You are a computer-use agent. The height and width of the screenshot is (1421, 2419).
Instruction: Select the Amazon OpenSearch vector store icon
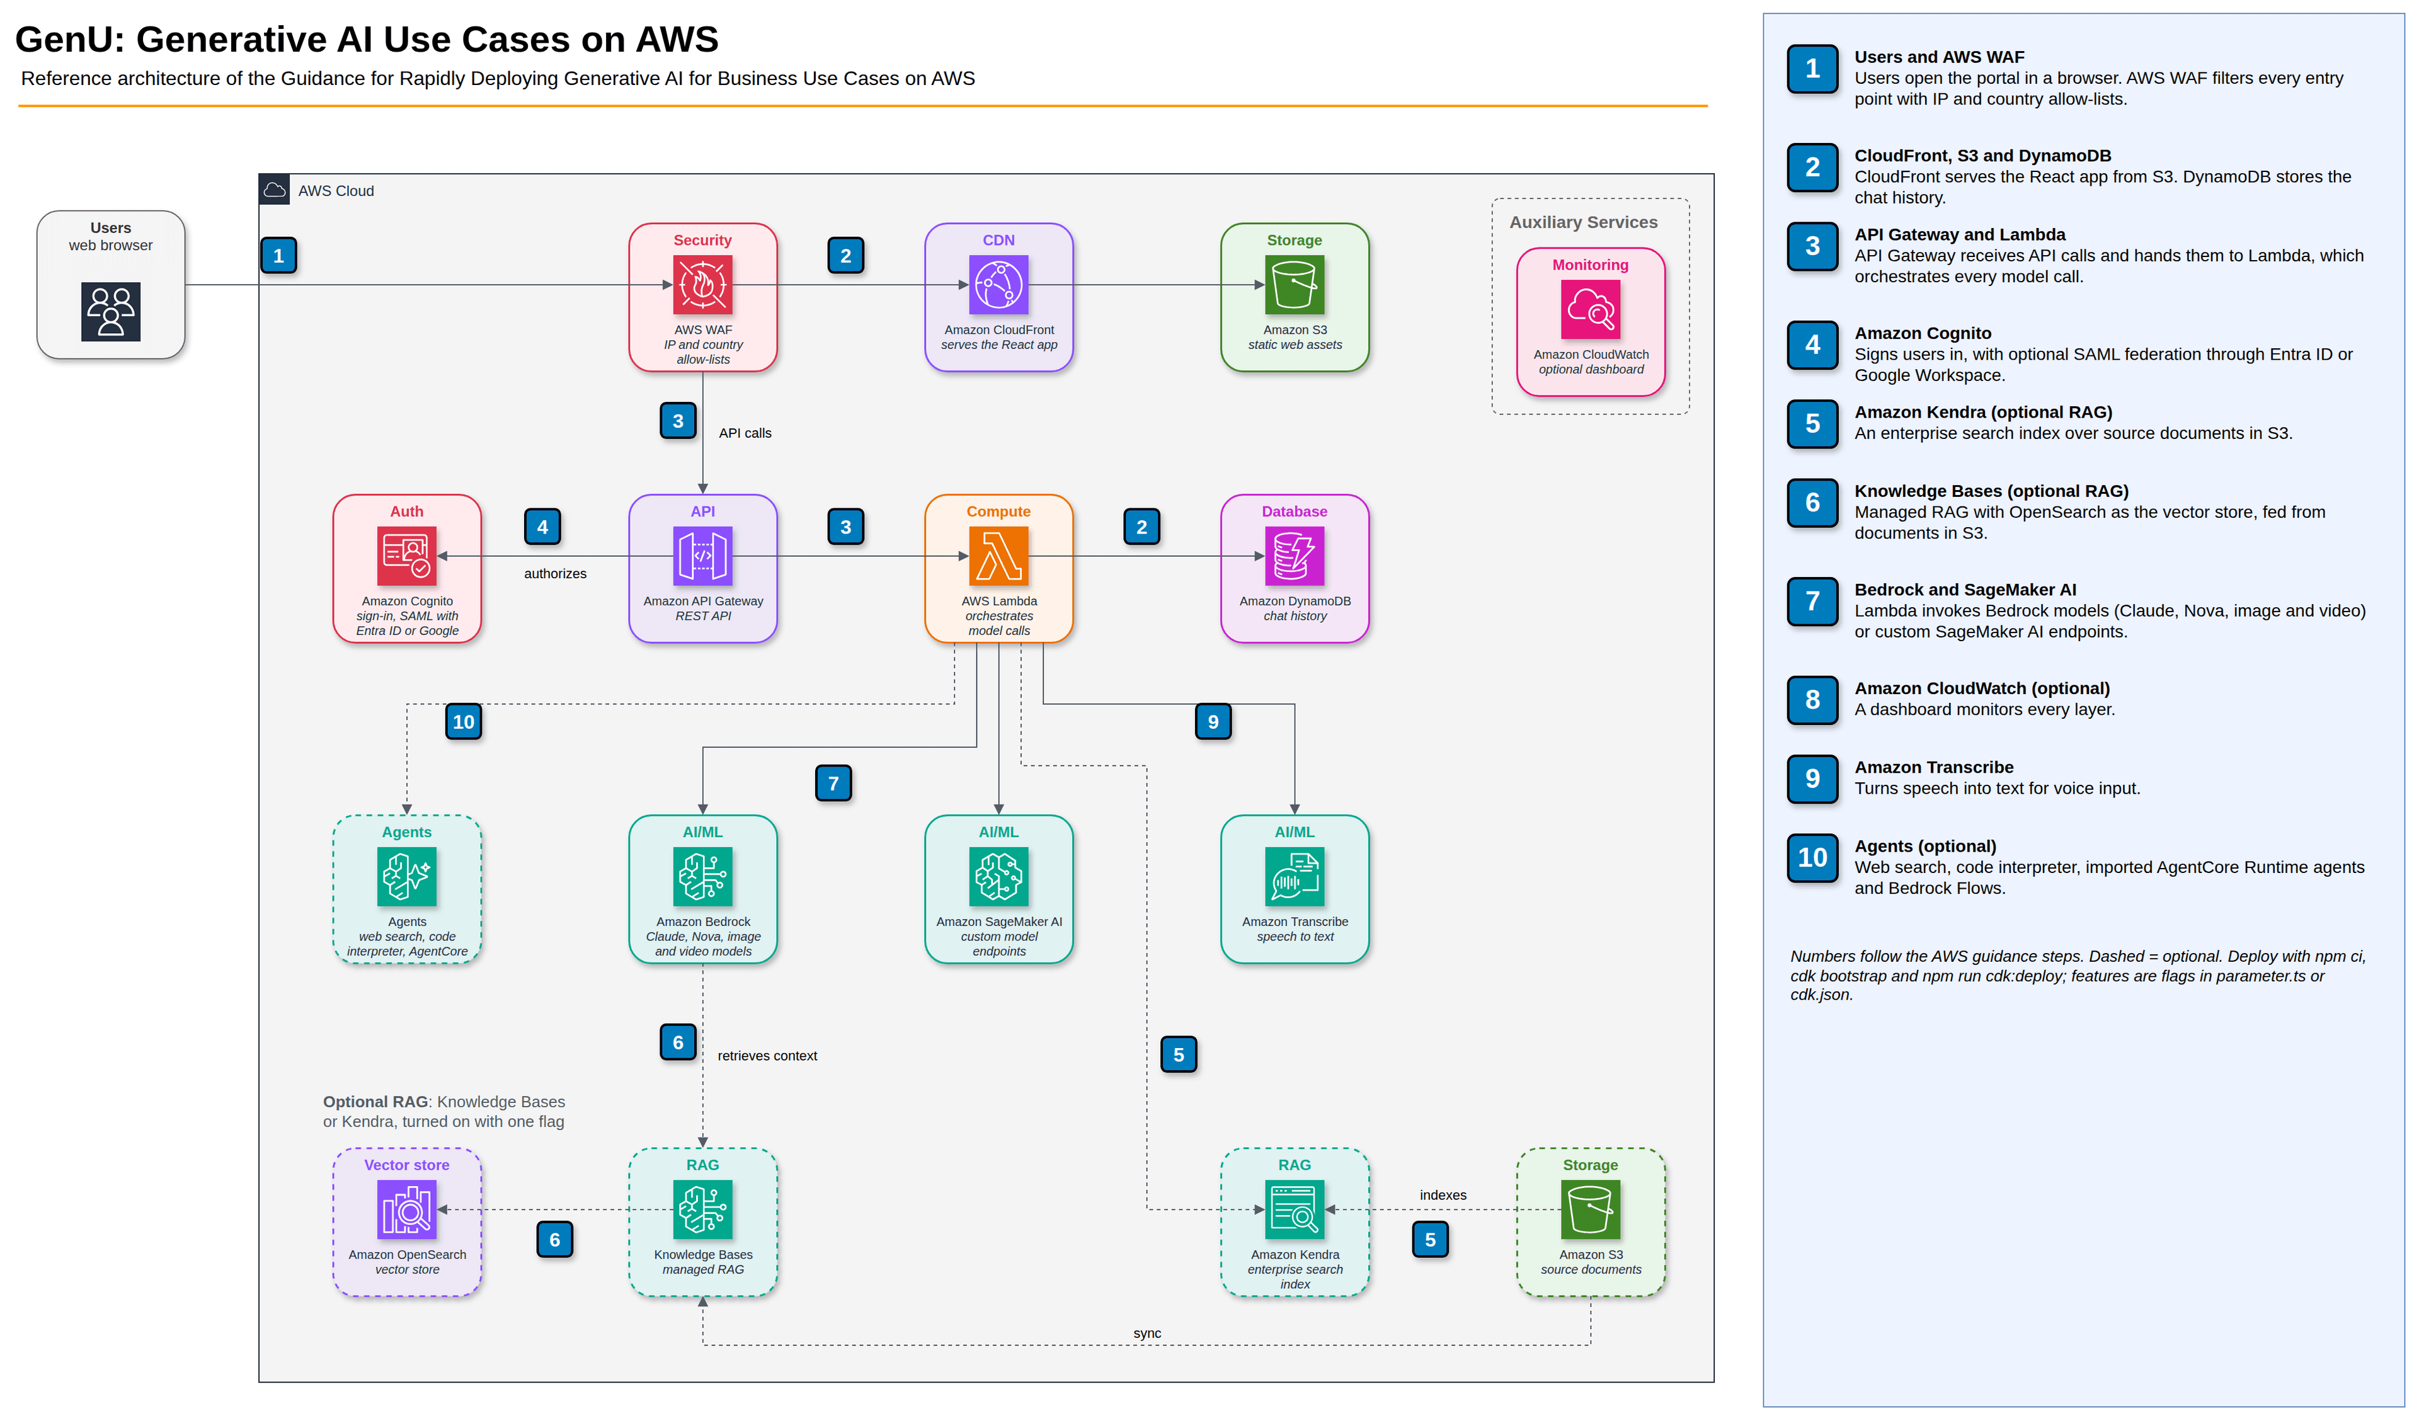pos(407,1210)
